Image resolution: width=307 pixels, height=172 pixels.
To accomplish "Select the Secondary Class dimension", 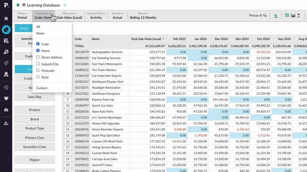I will [x=34, y=147].
